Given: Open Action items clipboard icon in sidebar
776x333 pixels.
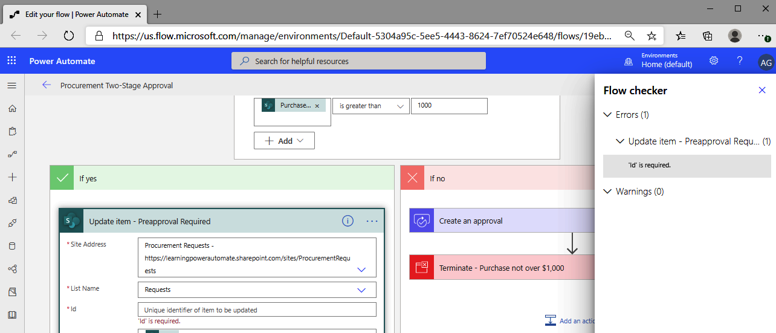Looking at the screenshot, I should click(11, 131).
